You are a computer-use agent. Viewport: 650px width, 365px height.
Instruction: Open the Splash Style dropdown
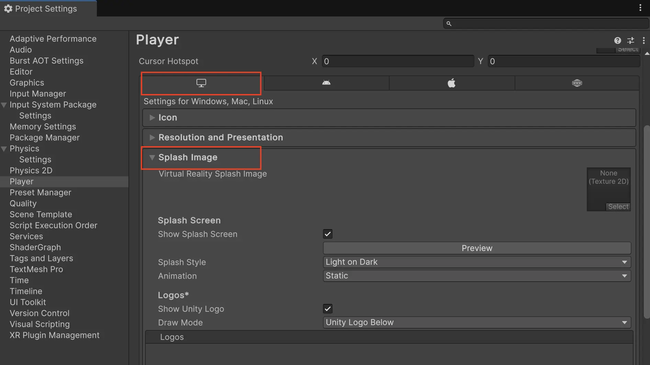pos(477,262)
